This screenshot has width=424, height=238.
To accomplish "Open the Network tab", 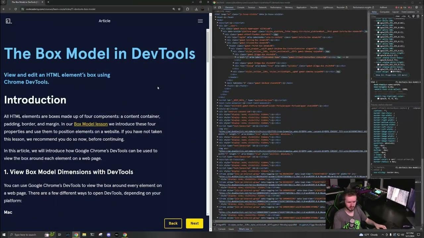I will coord(263,7).
